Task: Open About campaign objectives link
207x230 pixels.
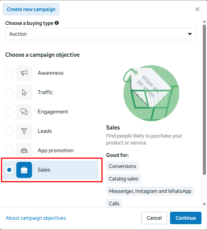Action: [x=36, y=218]
